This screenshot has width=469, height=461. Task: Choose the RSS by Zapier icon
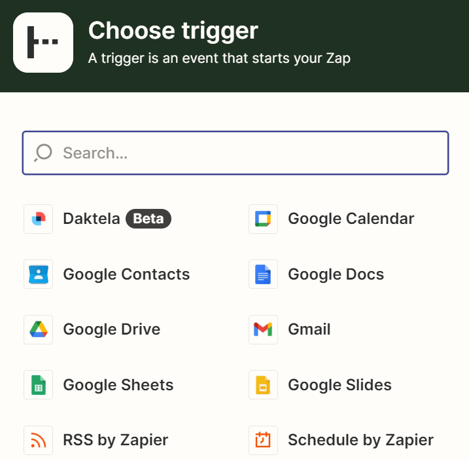38,440
